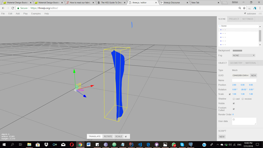The height and width of the screenshot is (148, 263).
Task: Open the Fog dropdown set to NONE
Action: click(243, 55)
